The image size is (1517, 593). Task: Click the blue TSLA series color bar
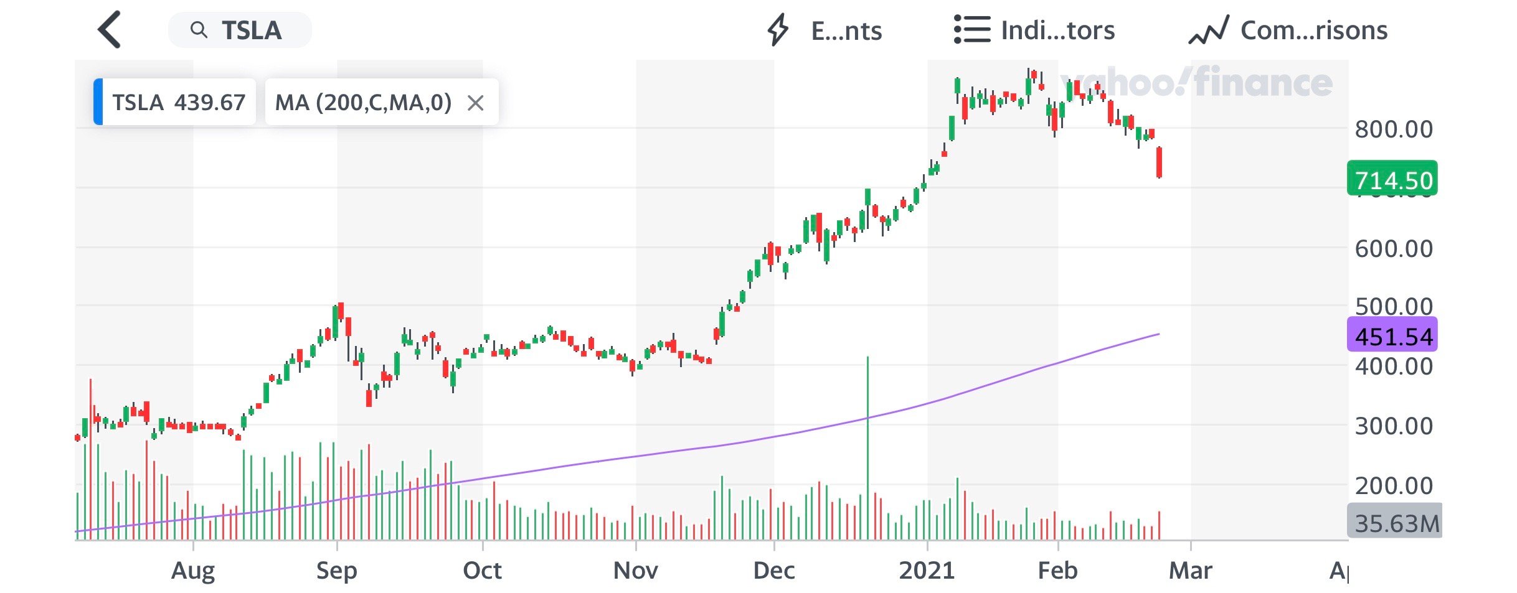(x=98, y=102)
